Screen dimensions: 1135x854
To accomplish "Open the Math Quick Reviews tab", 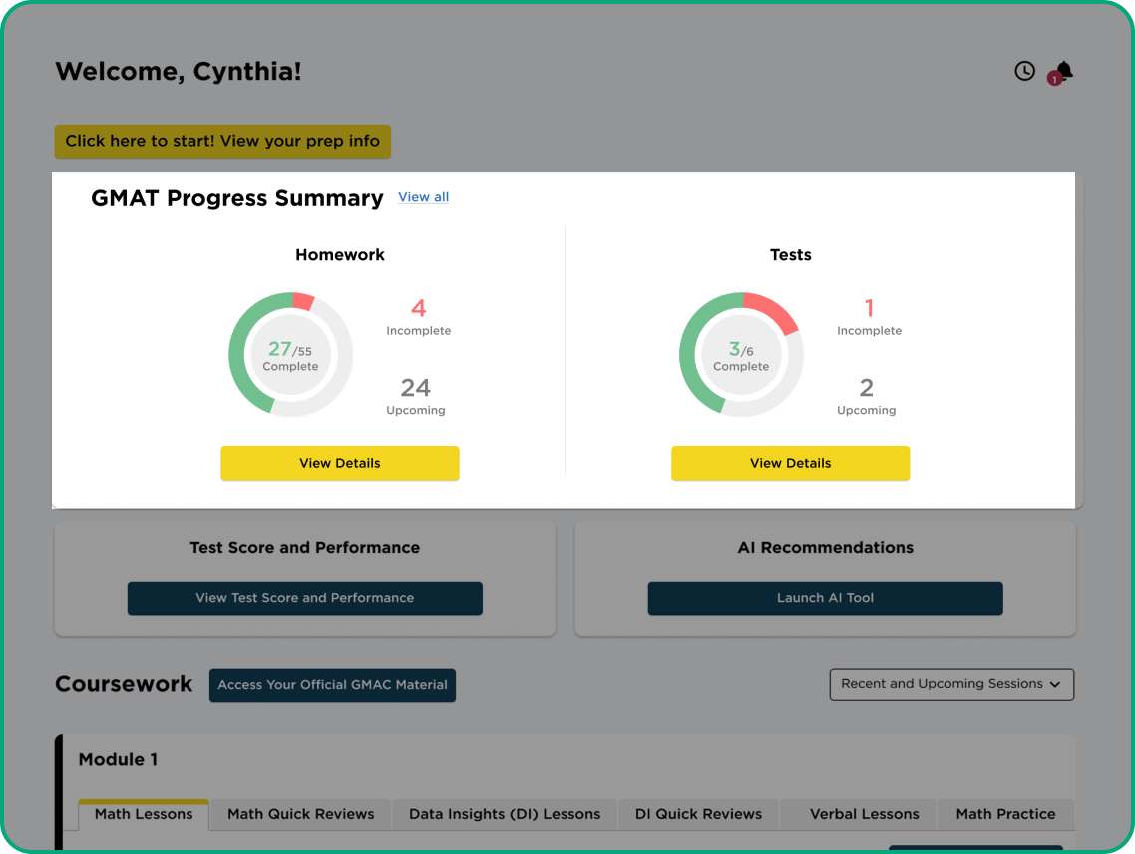I will [x=300, y=814].
